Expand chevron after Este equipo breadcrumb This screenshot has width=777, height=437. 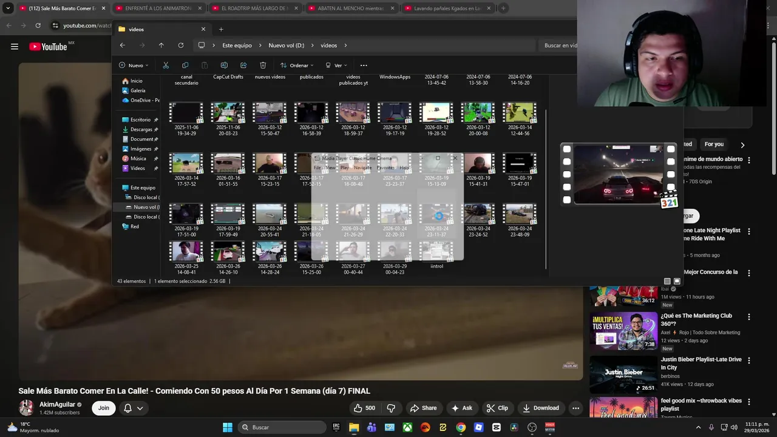[x=259, y=46]
